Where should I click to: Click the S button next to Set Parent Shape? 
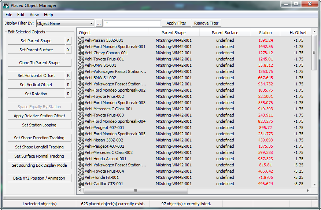[69, 41]
